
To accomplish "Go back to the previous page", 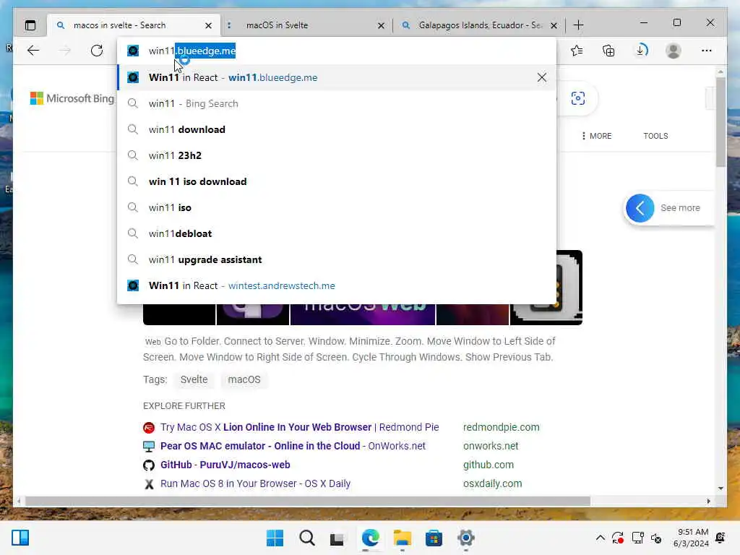I will [x=33, y=51].
